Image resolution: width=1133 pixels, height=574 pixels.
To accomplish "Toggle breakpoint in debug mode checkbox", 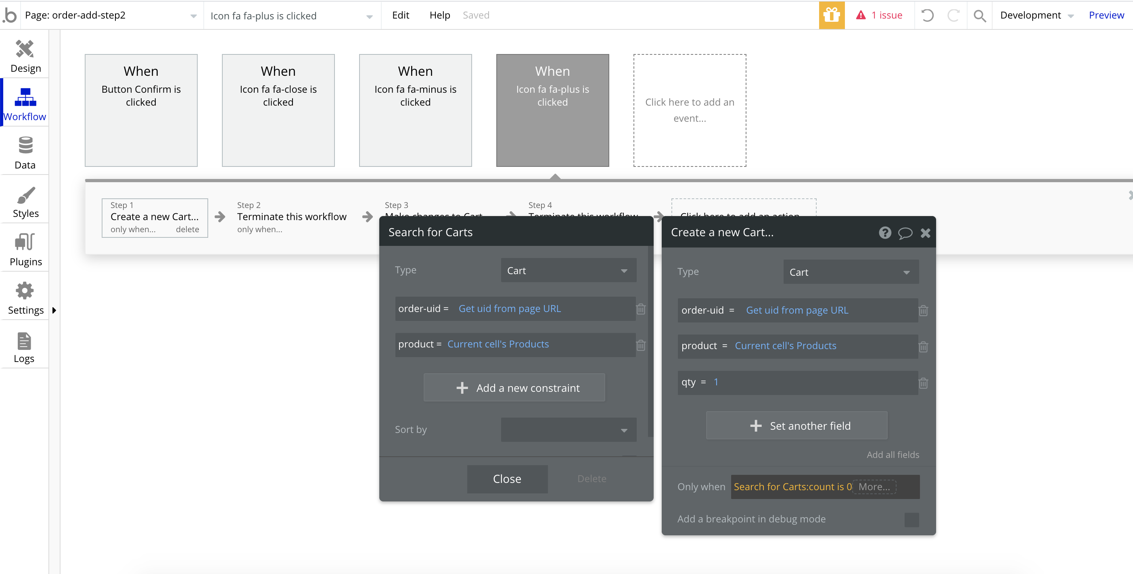I will 911,520.
